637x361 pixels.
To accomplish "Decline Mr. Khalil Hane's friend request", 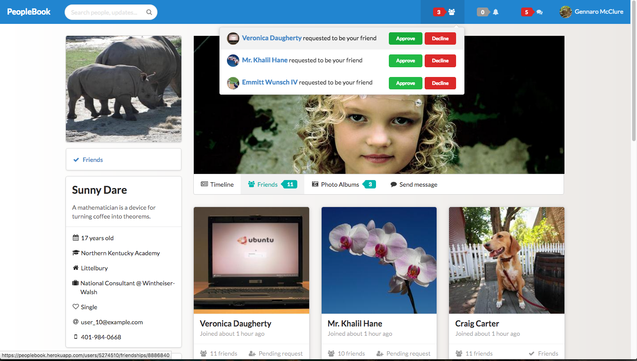I will 440,61.
